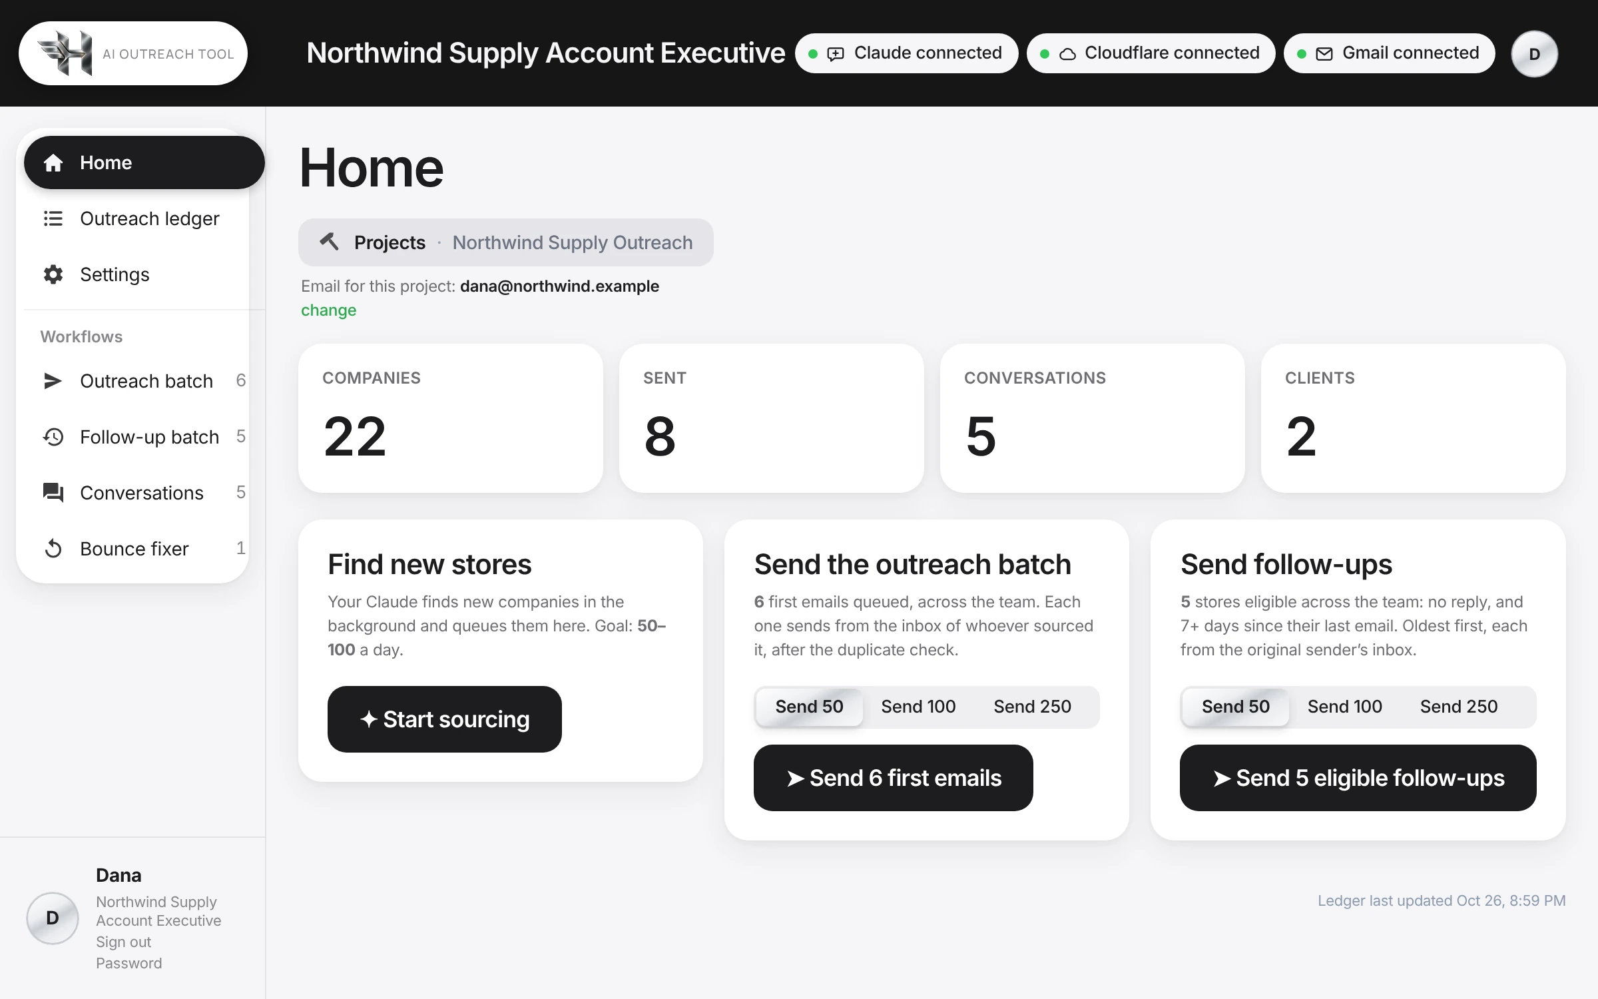The width and height of the screenshot is (1598, 999).
Task: Click the Follow-up batch history clock icon
Action: coord(53,437)
